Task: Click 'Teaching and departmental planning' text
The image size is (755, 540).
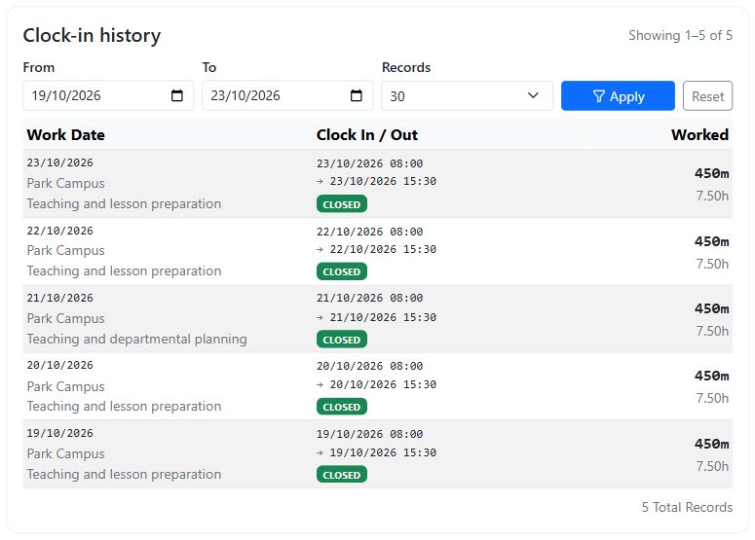Action: [136, 339]
